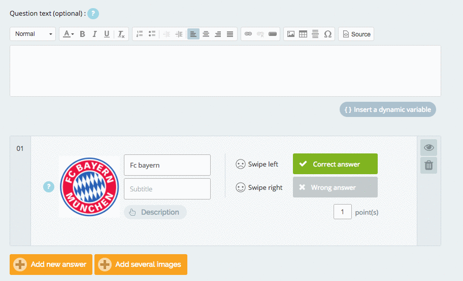Click the 01 answer number
Screen dimensions: 463x281
tap(20, 148)
